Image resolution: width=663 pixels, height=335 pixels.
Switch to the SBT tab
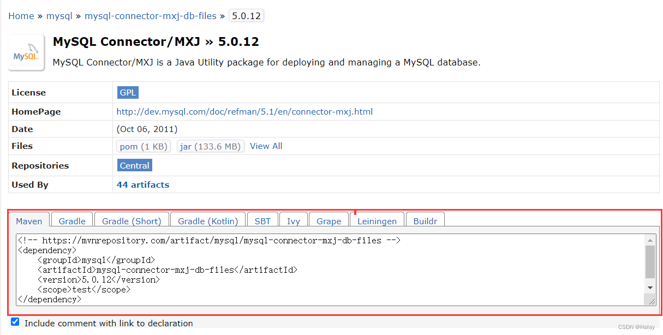pyautogui.click(x=262, y=220)
